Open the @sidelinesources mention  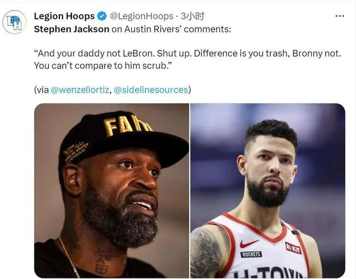(x=150, y=90)
